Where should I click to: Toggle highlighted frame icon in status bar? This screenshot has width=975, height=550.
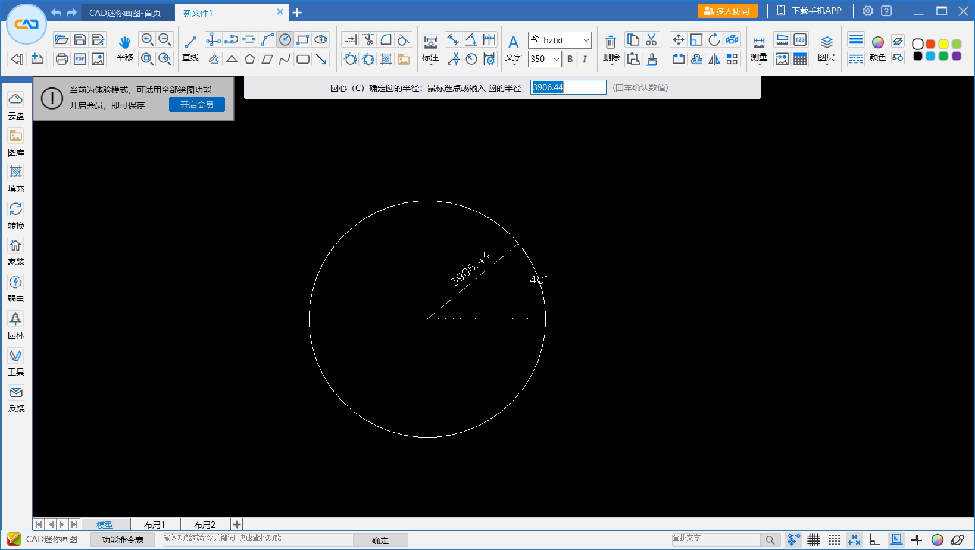click(896, 540)
